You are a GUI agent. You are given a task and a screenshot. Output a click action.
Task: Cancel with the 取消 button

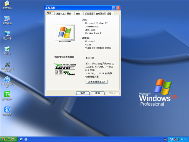point(98,93)
